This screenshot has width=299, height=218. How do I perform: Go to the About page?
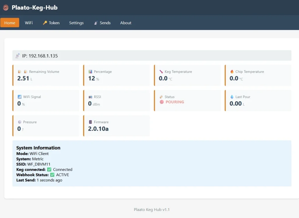(126, 23)
